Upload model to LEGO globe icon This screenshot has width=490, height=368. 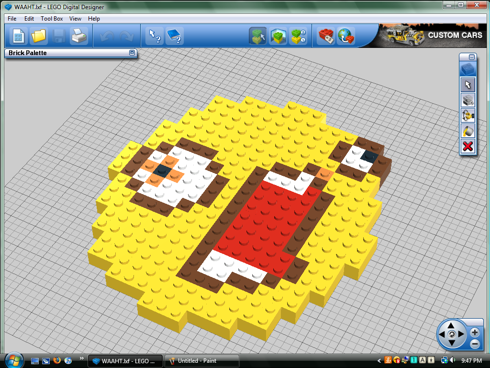(346, 36)
